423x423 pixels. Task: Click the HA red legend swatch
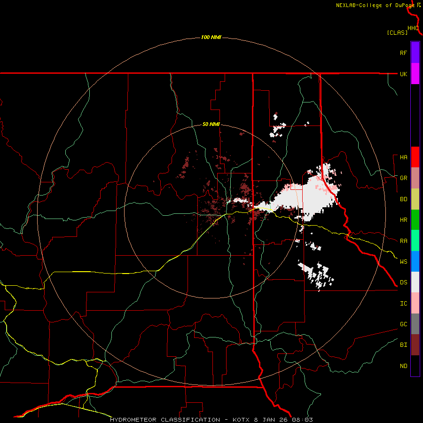[415, 157]
